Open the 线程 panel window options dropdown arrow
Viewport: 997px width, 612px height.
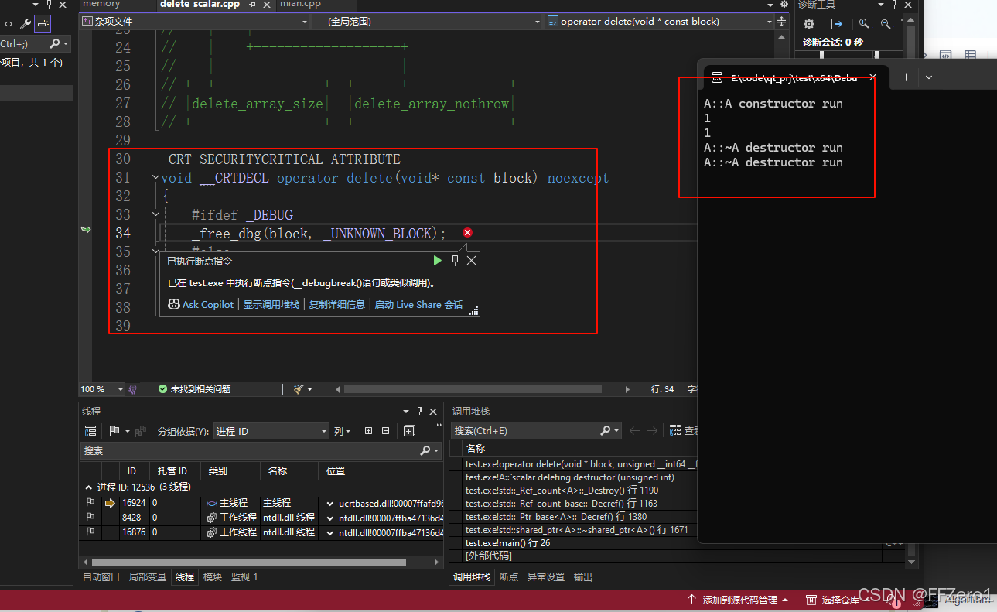[406, 411]
